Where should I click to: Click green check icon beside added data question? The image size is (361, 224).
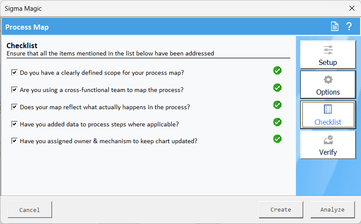tap(277, 122)
